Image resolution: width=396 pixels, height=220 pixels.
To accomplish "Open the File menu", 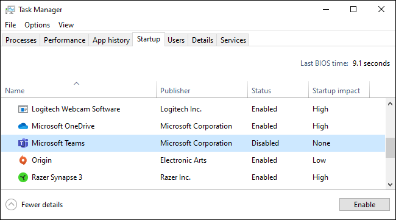I will pos(10,25).
